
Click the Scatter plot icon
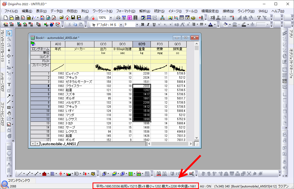click(x=28, y=174)
